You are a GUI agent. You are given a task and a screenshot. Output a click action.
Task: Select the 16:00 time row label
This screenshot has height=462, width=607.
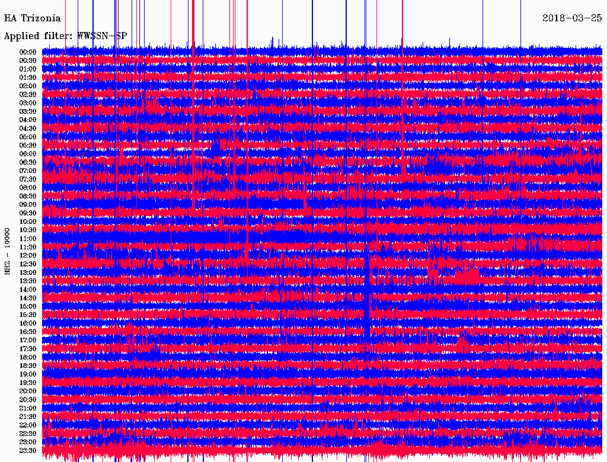click(28, 323)
